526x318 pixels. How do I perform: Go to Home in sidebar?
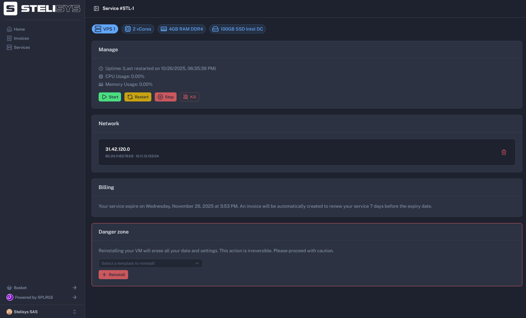(19, 29)
